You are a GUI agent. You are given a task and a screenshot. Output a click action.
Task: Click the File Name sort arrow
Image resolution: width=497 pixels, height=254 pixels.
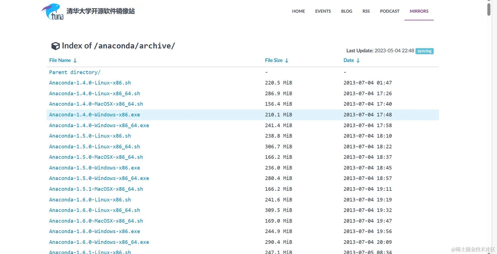pyautogui.click(x=75, y=61)
